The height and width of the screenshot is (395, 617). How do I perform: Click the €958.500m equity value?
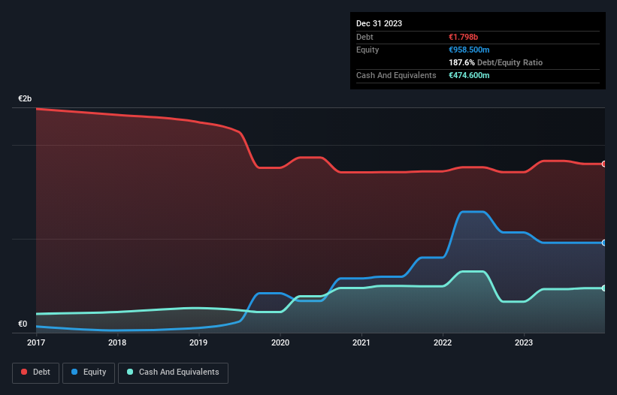tap(469, 50)
